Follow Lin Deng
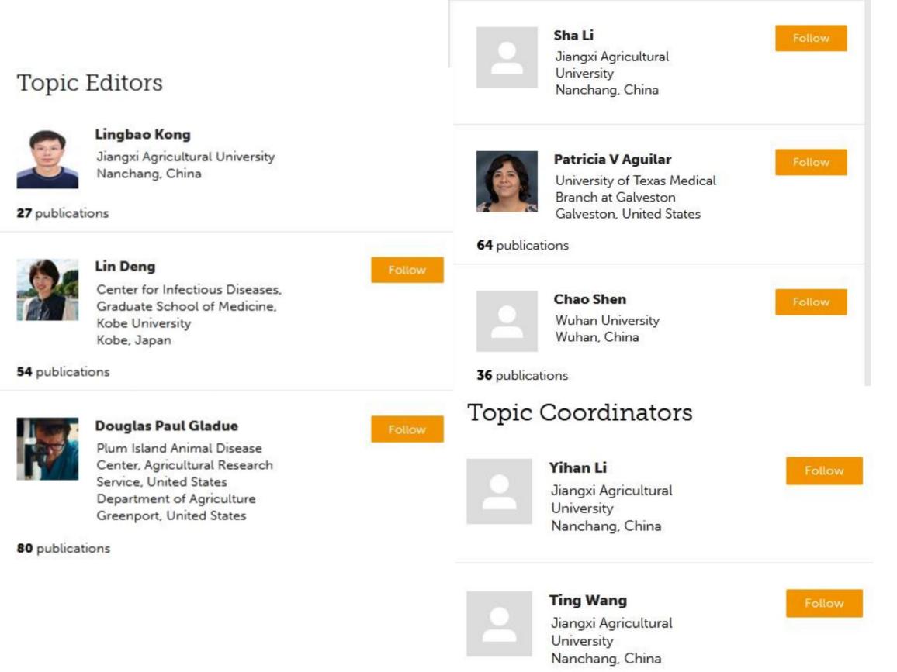This screenshot has width=897, height=672. point(407,270)
